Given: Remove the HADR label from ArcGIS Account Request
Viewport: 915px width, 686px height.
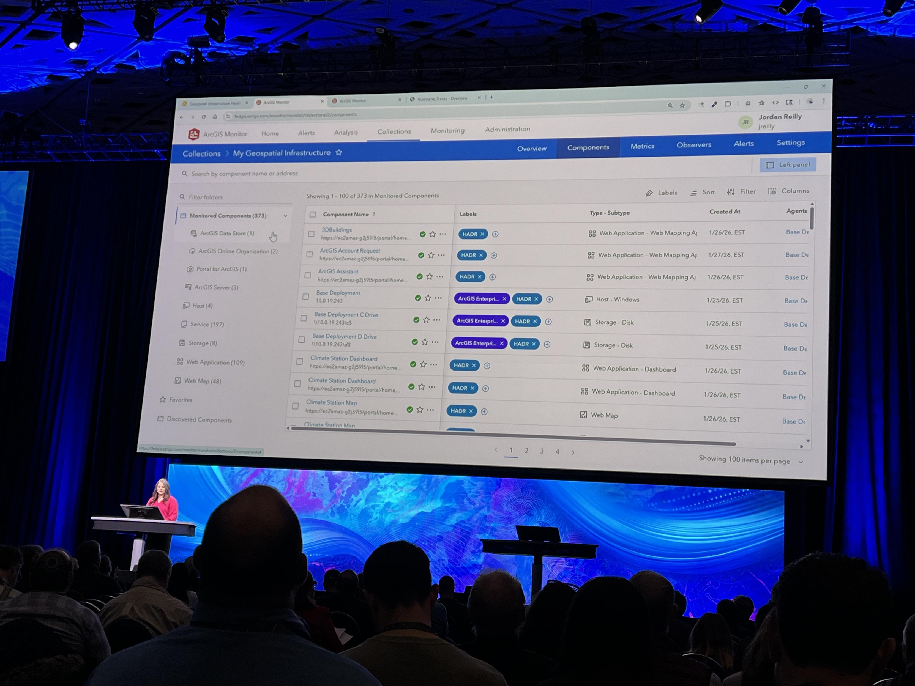Looking at the screenshot, I should [481, 255].
